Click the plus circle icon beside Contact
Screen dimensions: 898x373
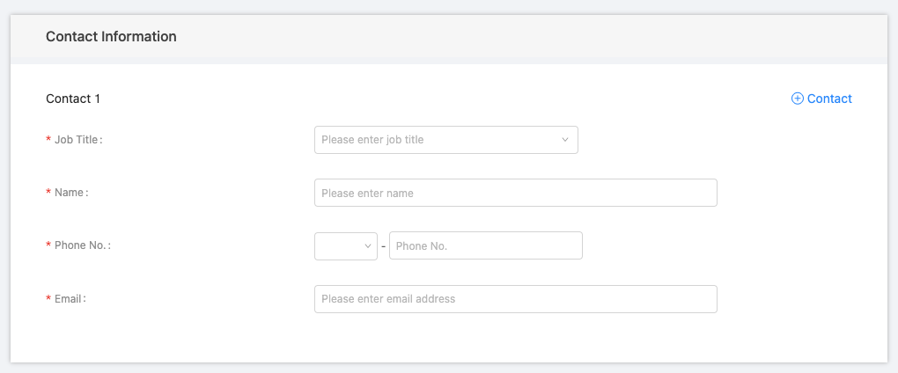[798, 99]
